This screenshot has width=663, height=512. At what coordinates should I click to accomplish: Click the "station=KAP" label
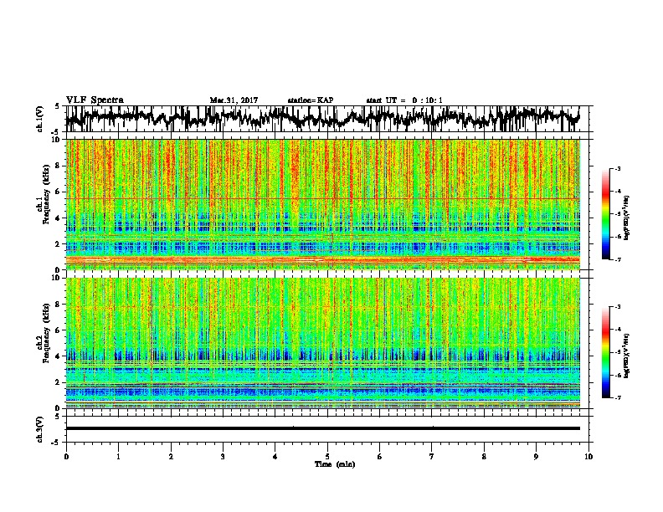coord(311,100)
